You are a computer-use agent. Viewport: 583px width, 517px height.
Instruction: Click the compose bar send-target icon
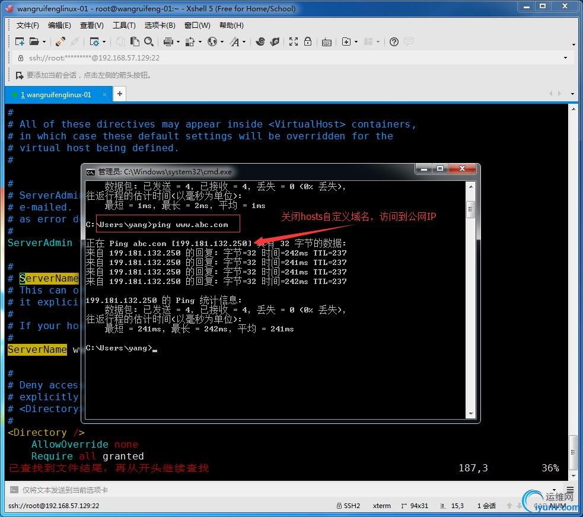(14, 490)
